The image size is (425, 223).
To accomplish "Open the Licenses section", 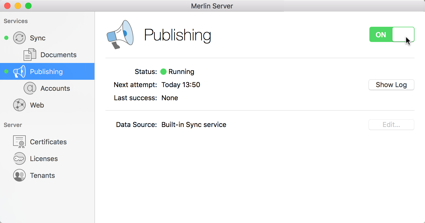I will point(47,158).
